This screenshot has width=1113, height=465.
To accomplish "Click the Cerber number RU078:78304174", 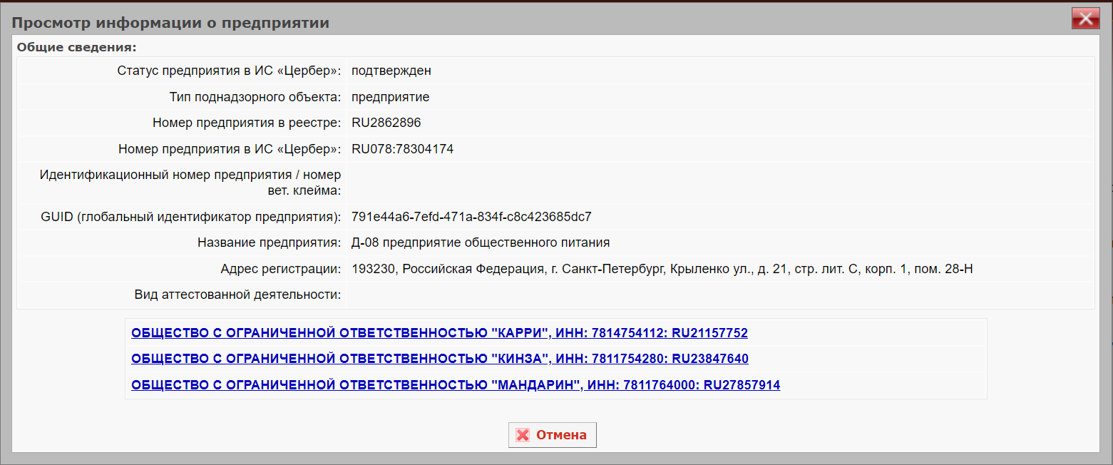I will point(402,149).
